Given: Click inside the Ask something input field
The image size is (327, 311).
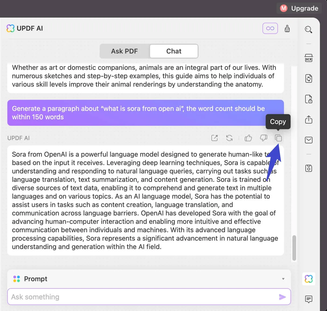Looking at the screenshot, I should click(x=114, y=296).
